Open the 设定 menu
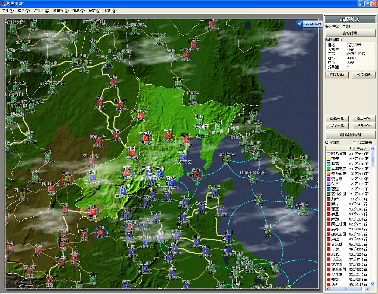Image resolution: width=378 pixels, height=294 pixels. point(94,11)
